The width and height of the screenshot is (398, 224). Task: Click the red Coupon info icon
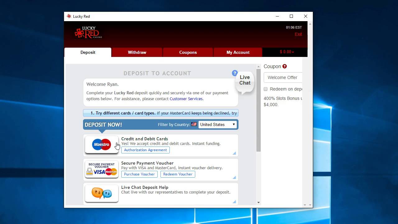[285, 66]
